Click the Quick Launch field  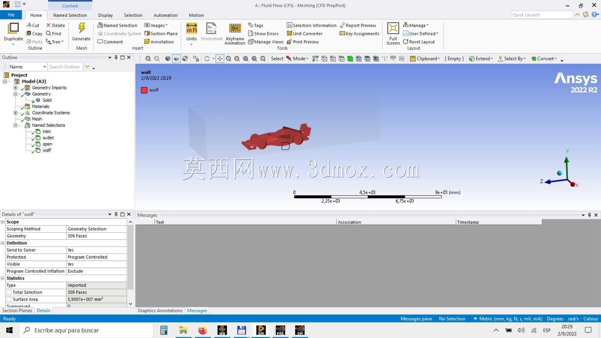[x=542, y=15]
